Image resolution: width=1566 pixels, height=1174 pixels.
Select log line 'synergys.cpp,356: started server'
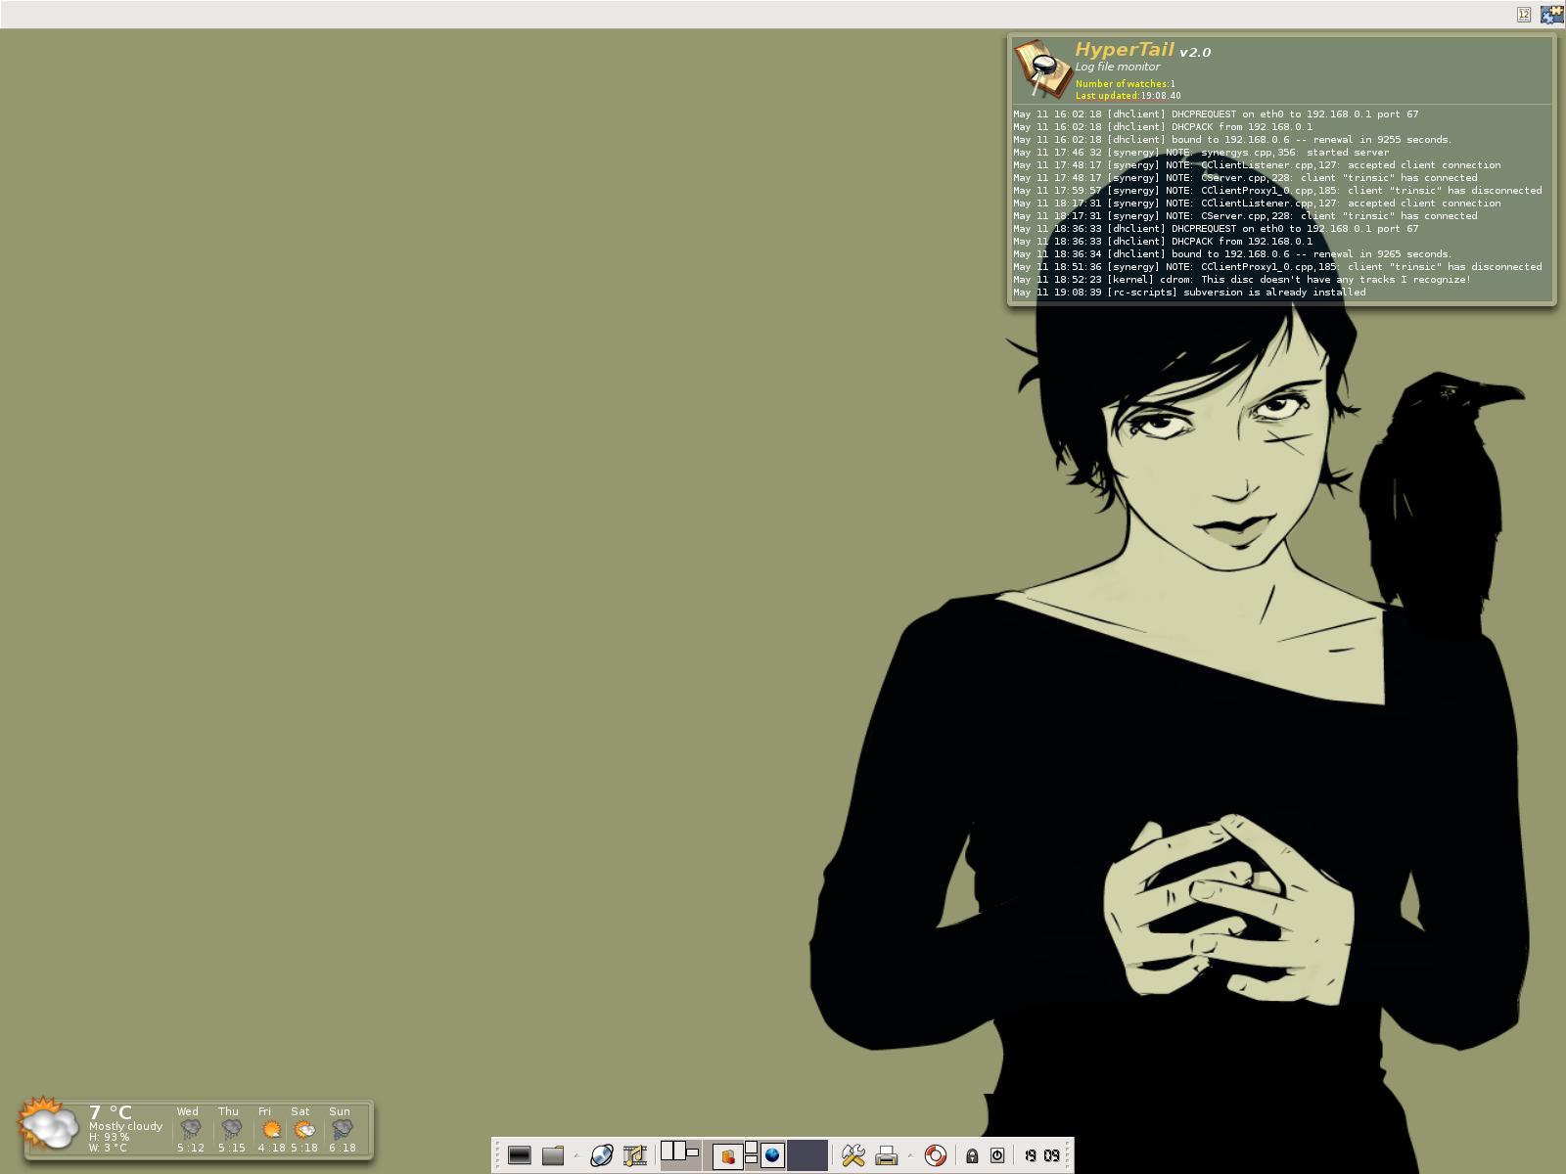1201,153
